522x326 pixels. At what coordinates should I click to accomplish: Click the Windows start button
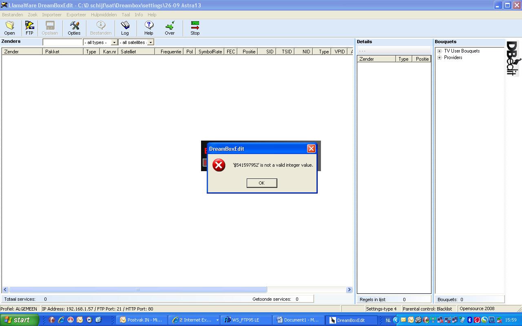19,320
